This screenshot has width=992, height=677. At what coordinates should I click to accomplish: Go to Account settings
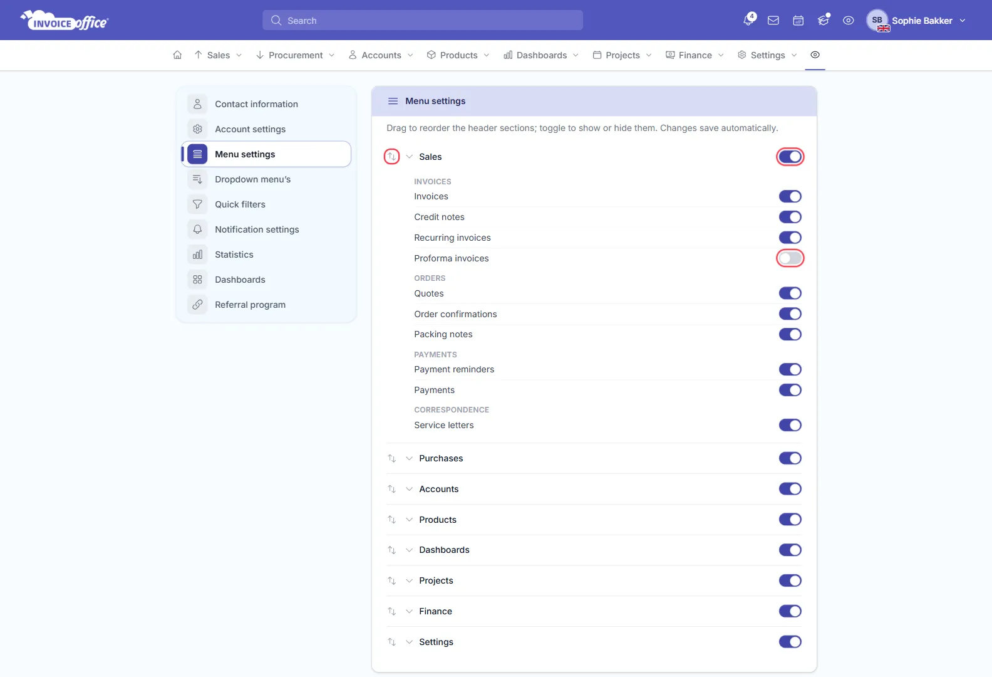click(x=266, y=129)
